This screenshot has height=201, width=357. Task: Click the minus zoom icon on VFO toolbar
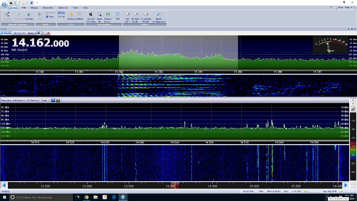pos(20,33)
